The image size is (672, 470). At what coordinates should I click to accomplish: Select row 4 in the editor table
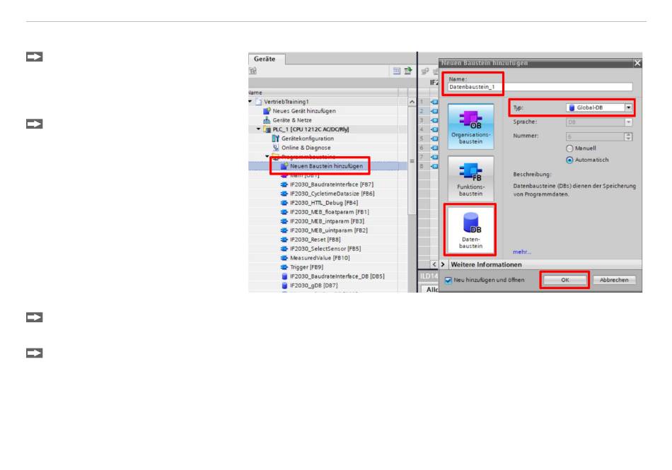pyautogui.click(x=422, y=129)
